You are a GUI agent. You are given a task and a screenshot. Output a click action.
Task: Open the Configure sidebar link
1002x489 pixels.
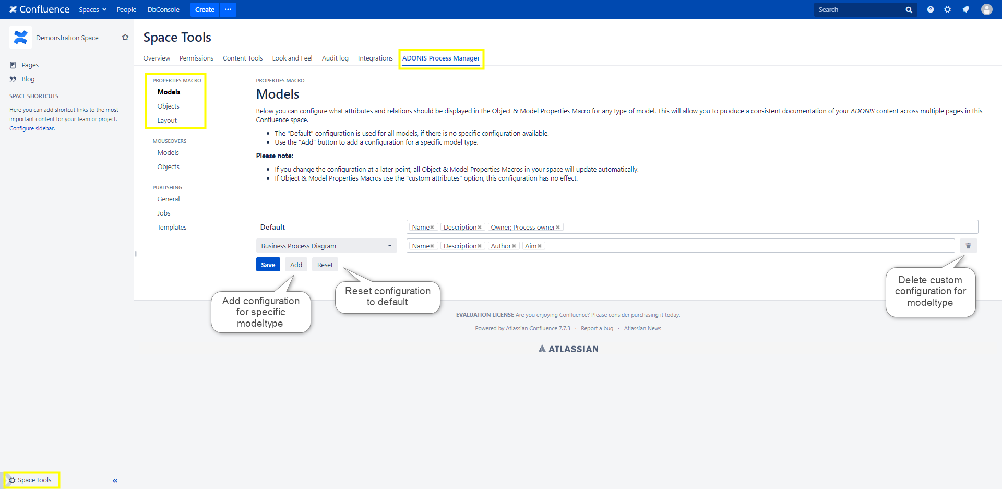pyautogui.click(x=32, y=128)
